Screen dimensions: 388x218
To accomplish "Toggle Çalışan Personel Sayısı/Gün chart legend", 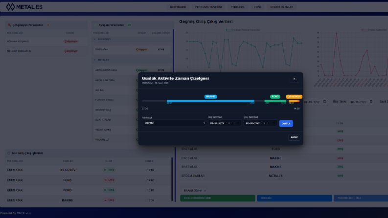I will tap(243, 30).
